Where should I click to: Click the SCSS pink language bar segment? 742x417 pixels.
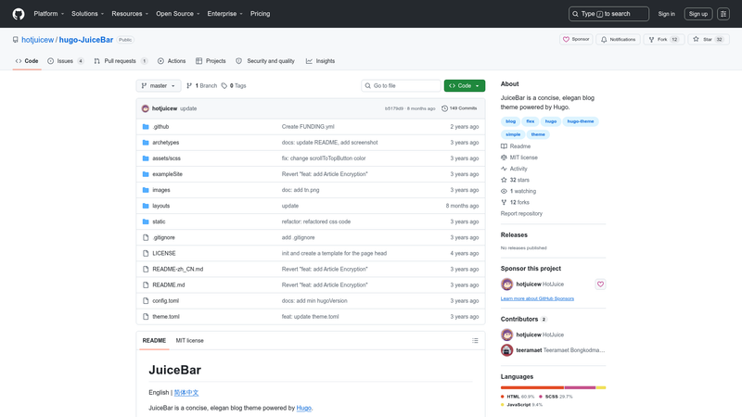[581, 387]
